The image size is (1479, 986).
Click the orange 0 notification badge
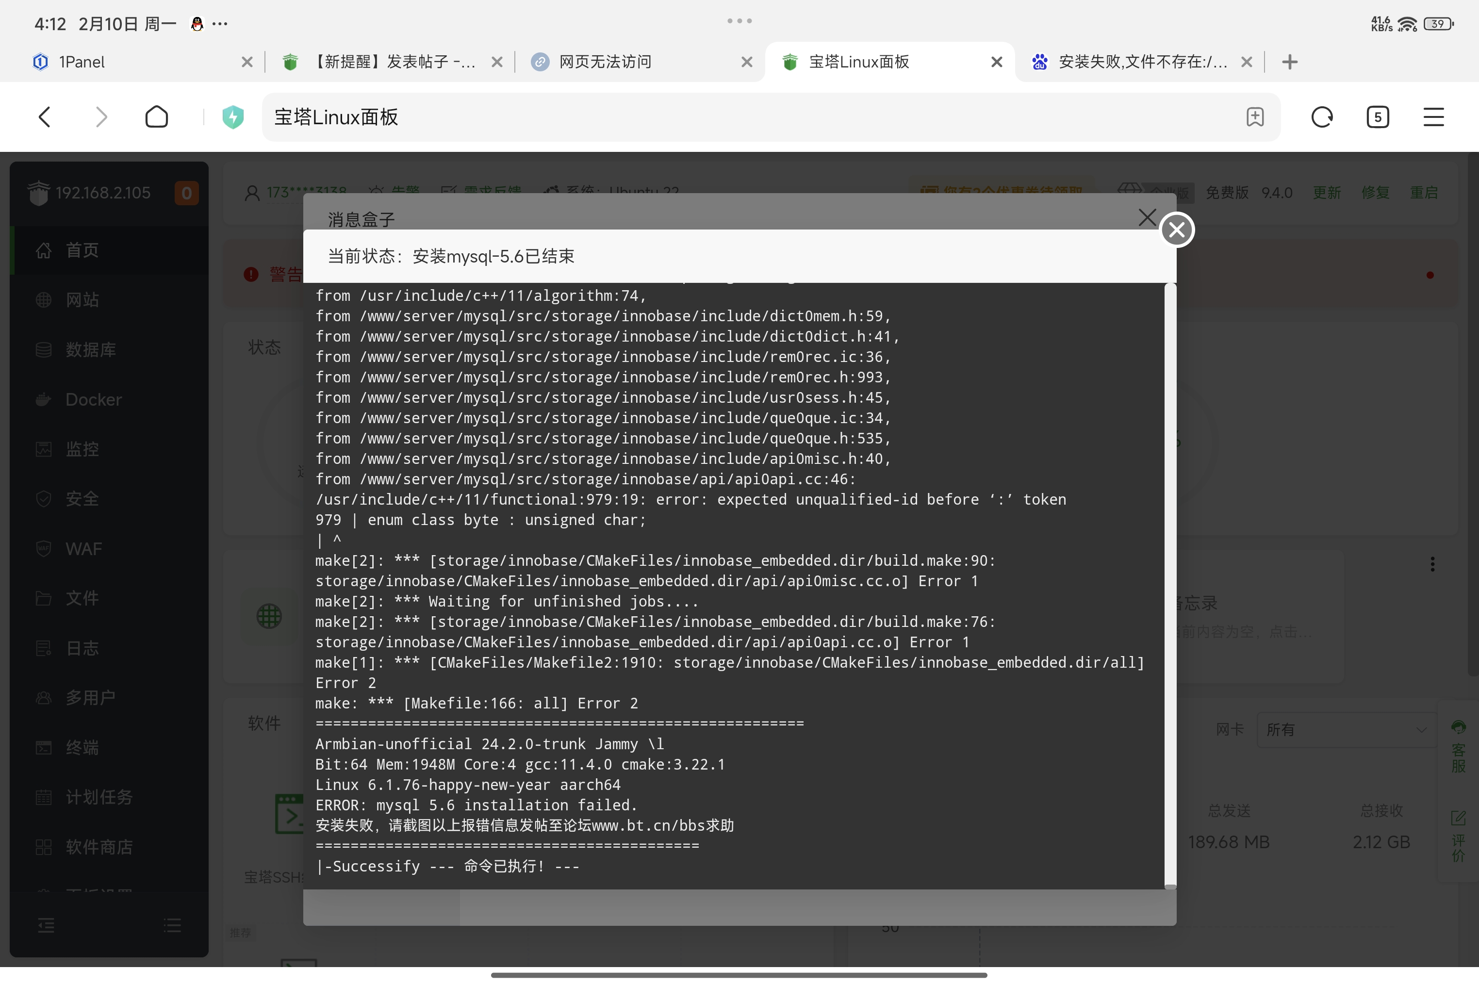(187, 193)
